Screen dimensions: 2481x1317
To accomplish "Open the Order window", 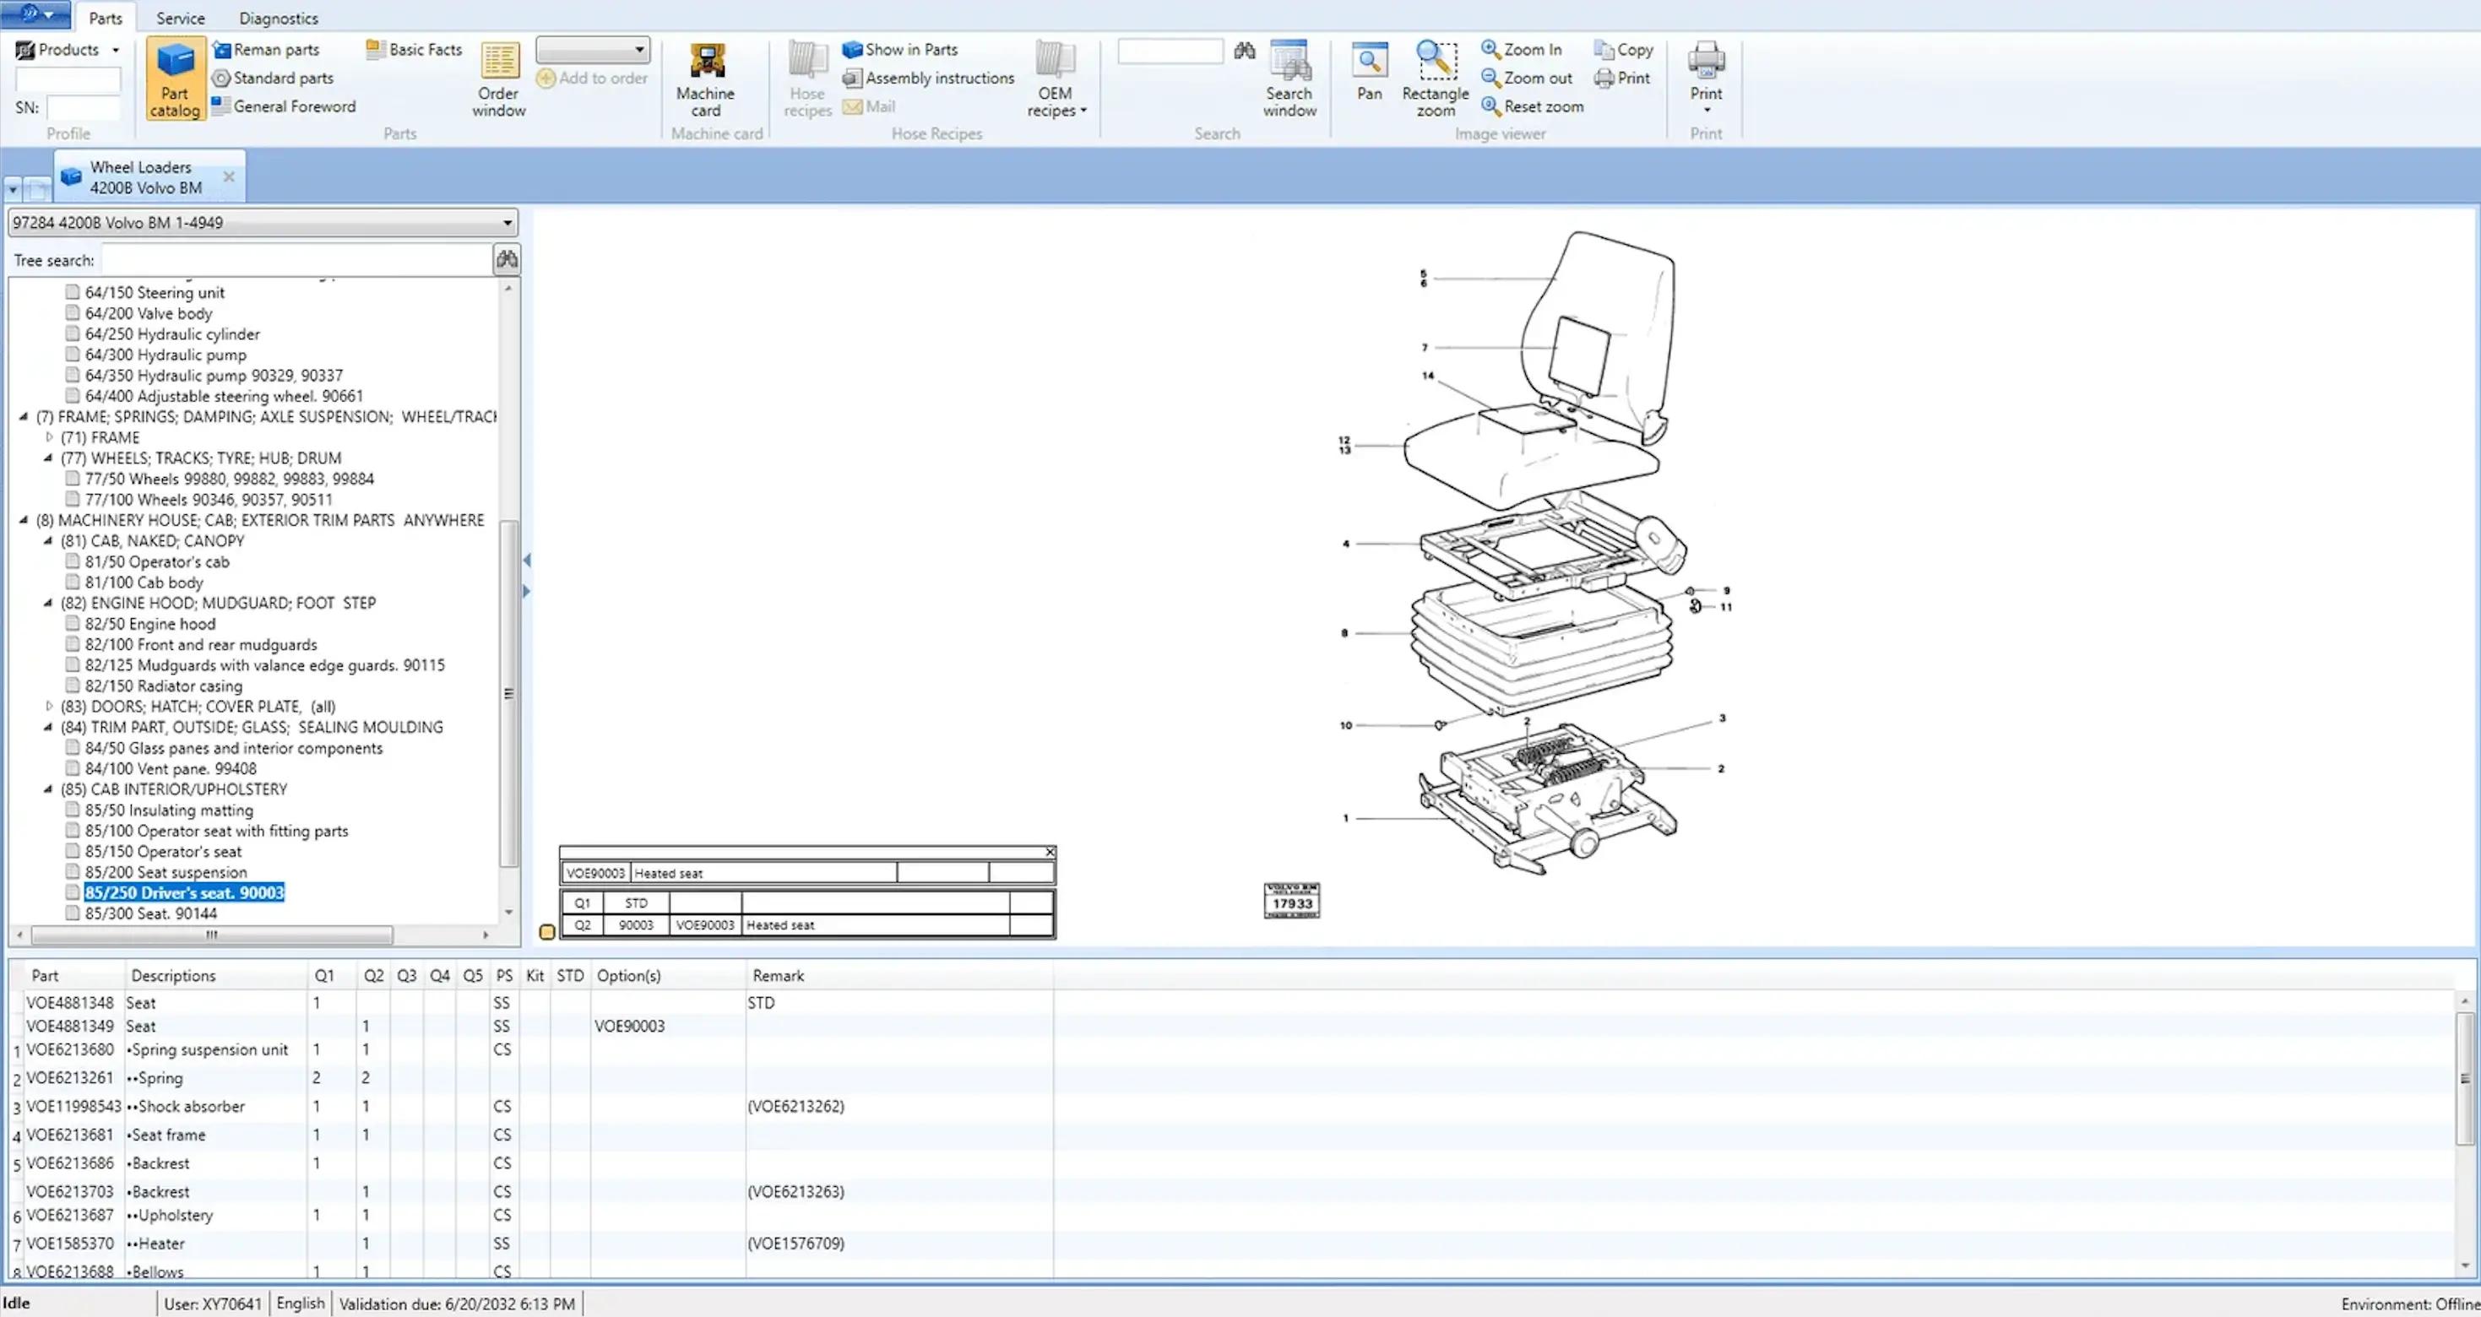I will click(x=498, y=79).
